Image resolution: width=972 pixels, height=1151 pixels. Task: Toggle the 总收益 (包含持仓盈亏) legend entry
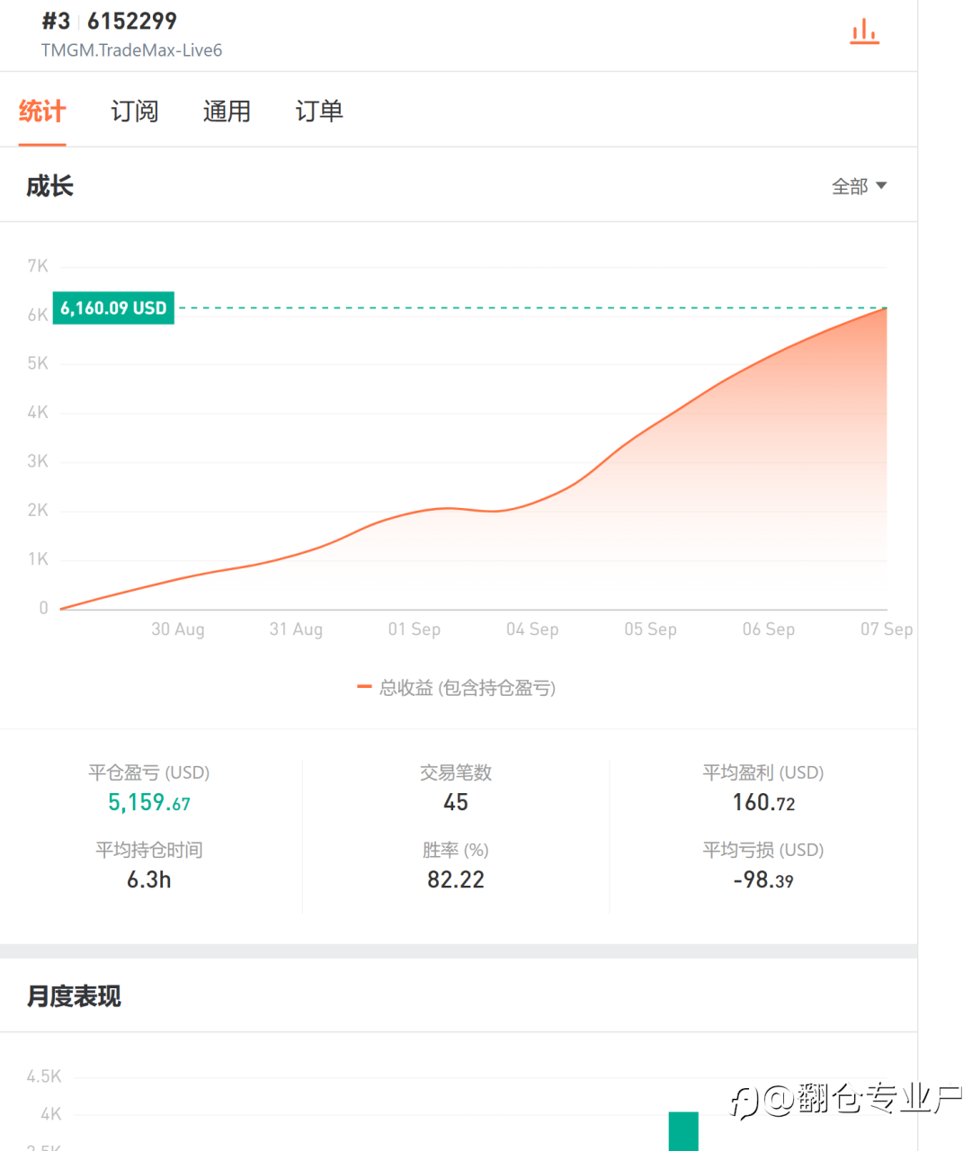tap(456, 688)
